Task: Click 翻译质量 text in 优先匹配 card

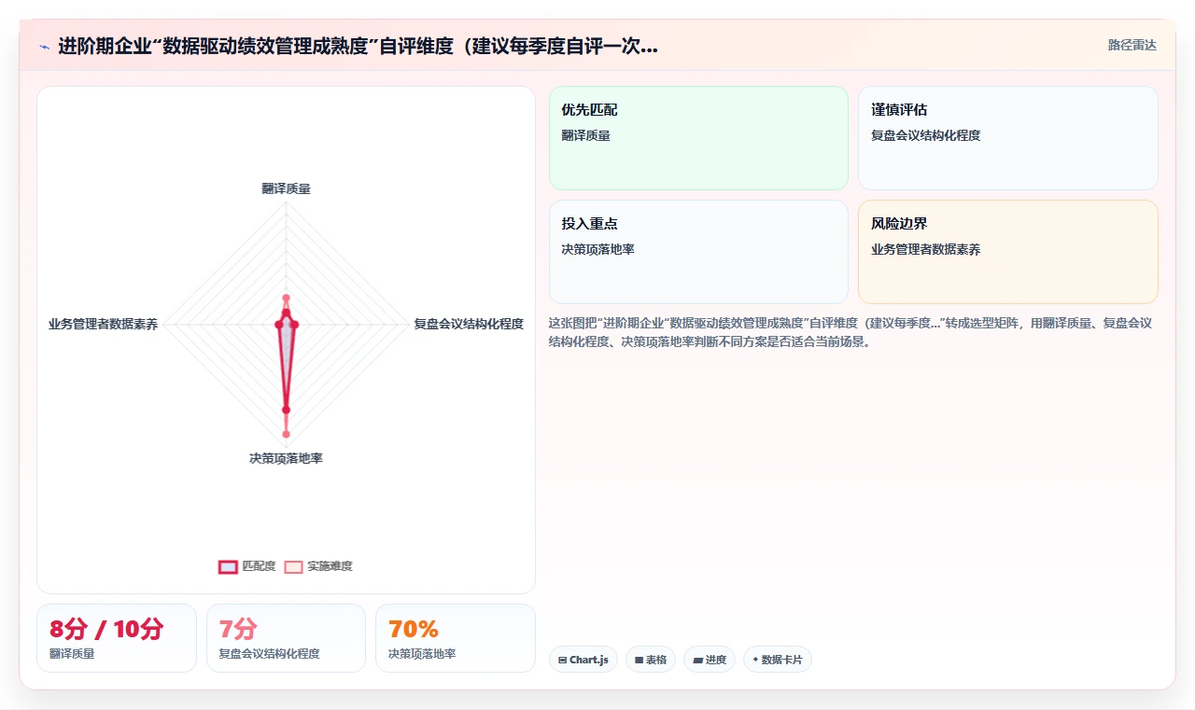Action: [585, 135]
